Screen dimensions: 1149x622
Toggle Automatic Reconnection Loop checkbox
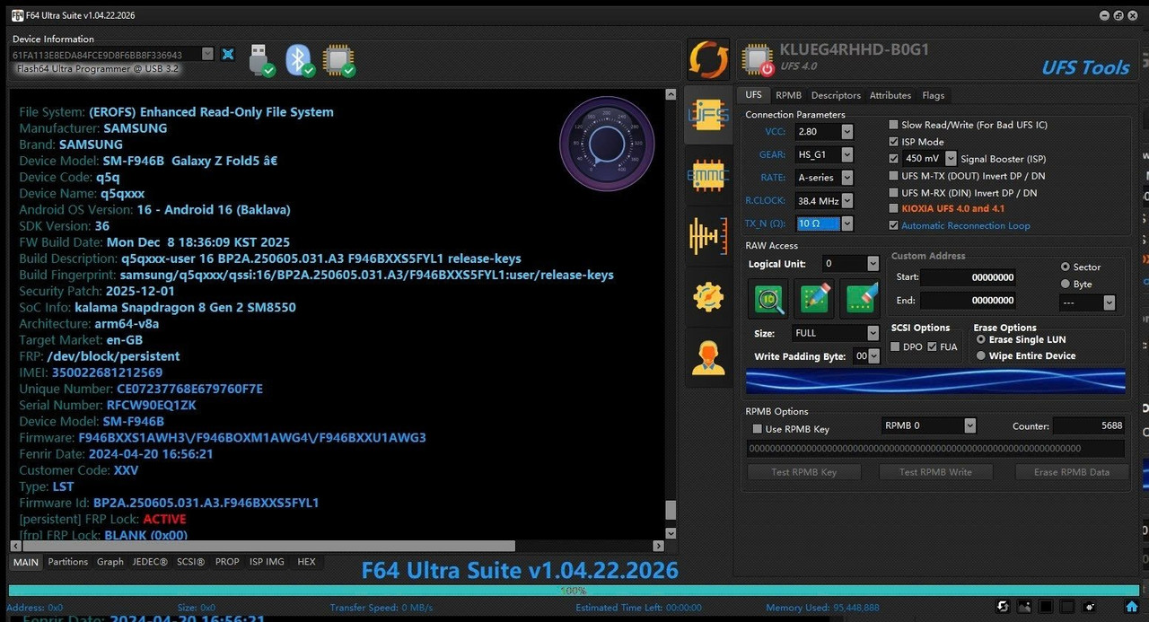coord(893,226)
